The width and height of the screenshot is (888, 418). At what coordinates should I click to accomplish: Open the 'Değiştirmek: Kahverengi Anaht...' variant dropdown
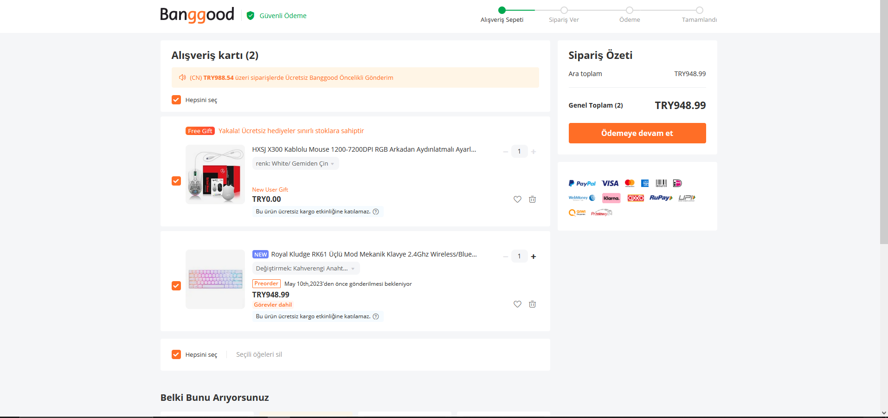pos(306,268)
